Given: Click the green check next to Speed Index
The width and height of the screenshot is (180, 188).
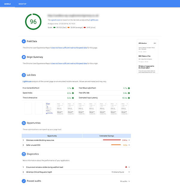Looking at the screenshot, I should pos(73,93).
